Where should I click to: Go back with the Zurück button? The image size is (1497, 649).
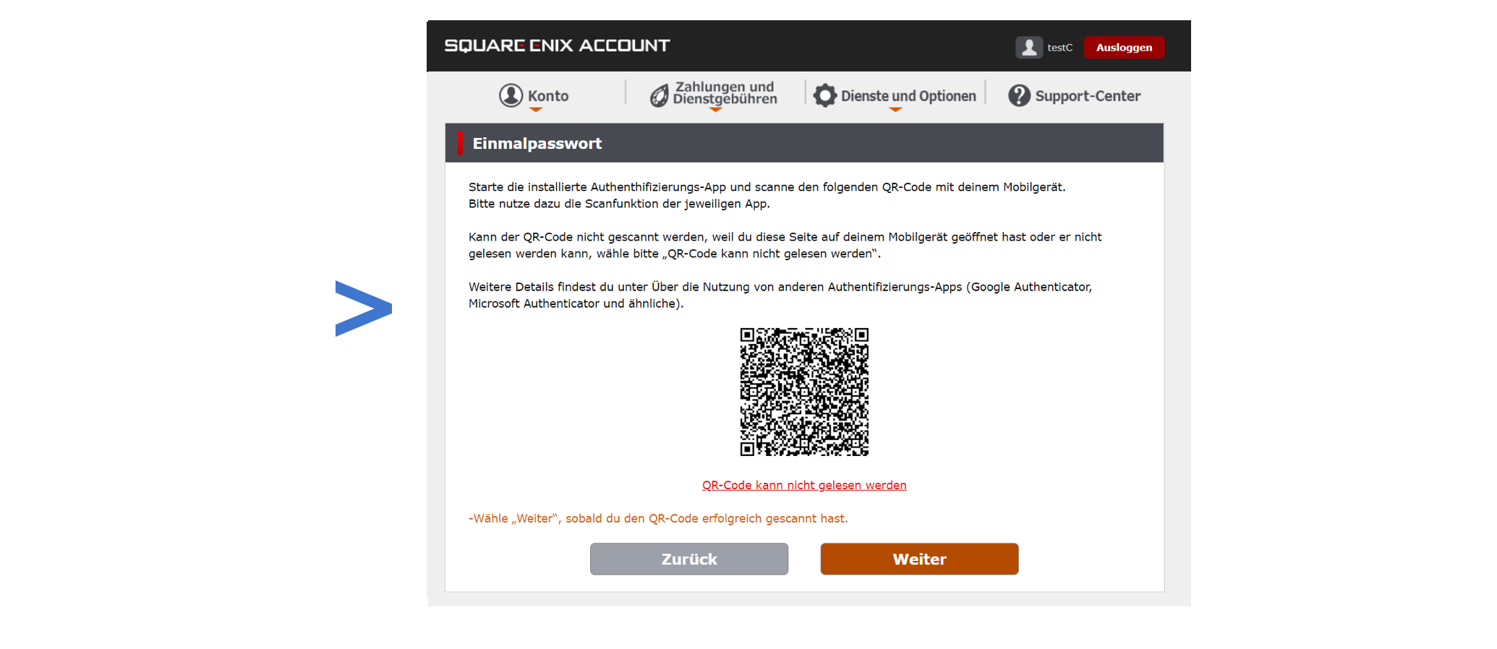point(688,559)
